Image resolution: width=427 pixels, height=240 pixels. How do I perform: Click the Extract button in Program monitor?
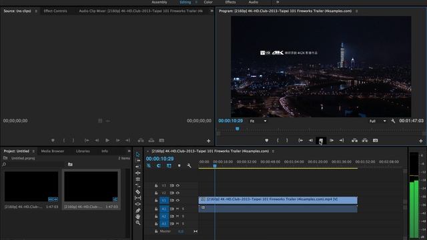[x=365, y=141]
